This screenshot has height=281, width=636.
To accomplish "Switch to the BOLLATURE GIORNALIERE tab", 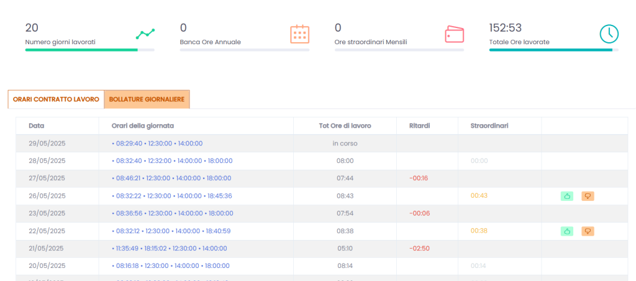I will (147, 99).
